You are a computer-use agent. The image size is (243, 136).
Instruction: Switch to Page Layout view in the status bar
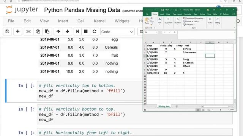[x=204, y=110]
